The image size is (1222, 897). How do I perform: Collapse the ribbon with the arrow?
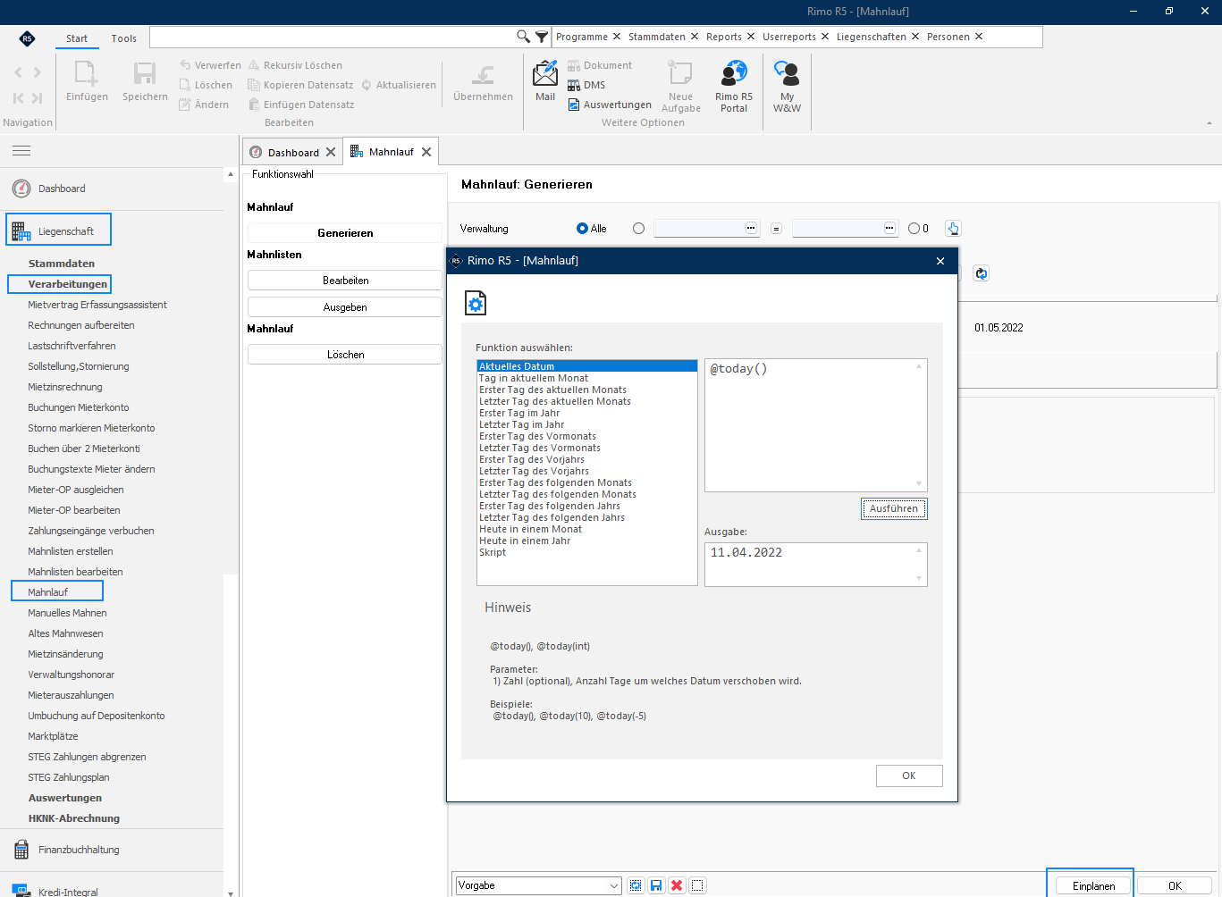(1209, 123)
